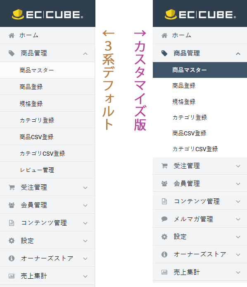Open 規格登録 in the default sidebar
The width and height of the screenshot is (247, 287).
click(47, 104)
